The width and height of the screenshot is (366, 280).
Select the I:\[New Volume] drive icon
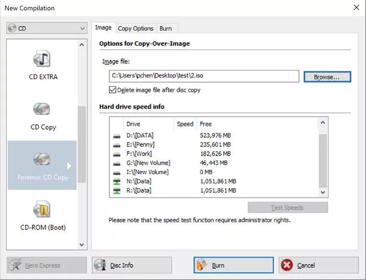coord(116,172)
